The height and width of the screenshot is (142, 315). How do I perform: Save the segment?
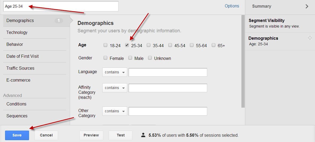click(x=17, y=135)
